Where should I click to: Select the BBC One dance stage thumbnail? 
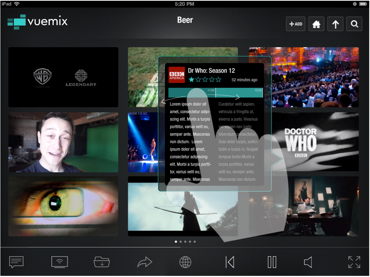[143, 142]
